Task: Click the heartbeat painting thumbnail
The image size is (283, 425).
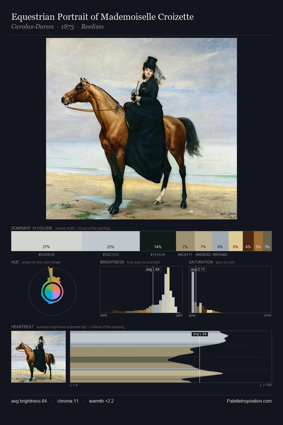Action: 38,357
